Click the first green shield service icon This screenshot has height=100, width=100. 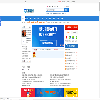pyautogui.click(x=70, y=38)
